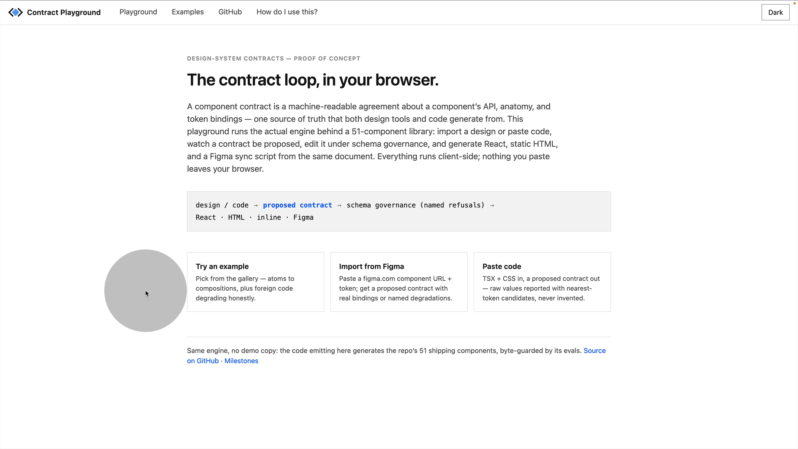Follow the "Source on GitHub" link

coord(594,351)
